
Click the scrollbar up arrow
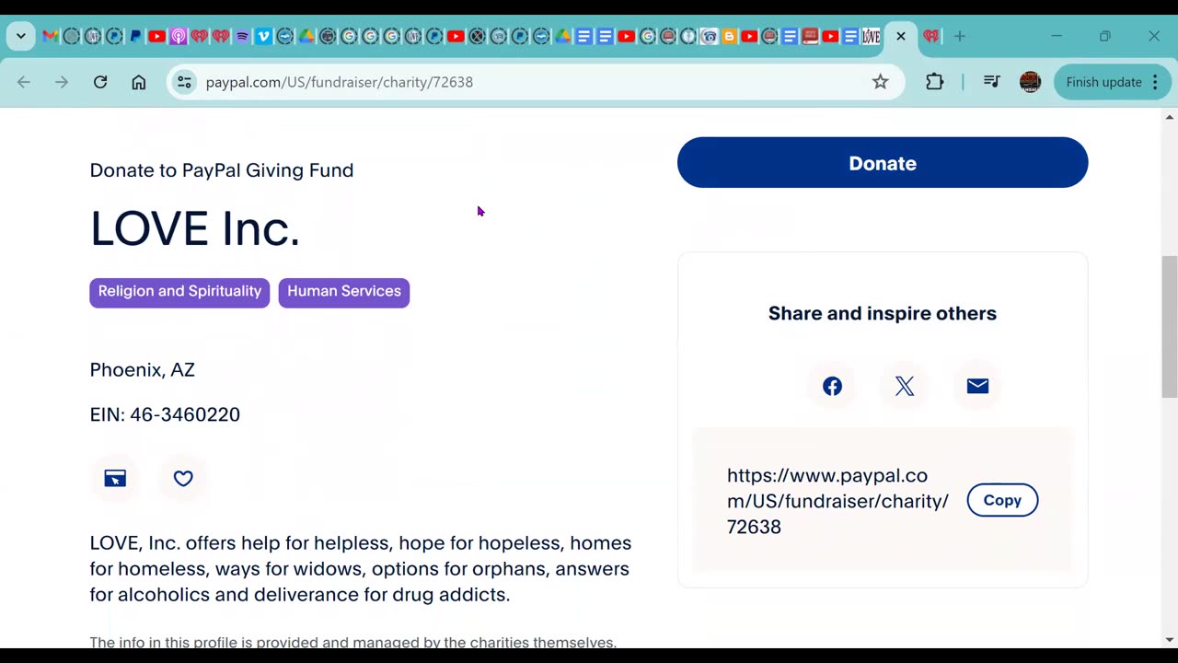click(x=1170, y=117)
